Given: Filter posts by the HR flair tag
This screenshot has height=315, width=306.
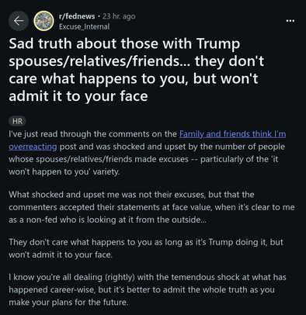Looking at the screenshot, I should [17, 121].
